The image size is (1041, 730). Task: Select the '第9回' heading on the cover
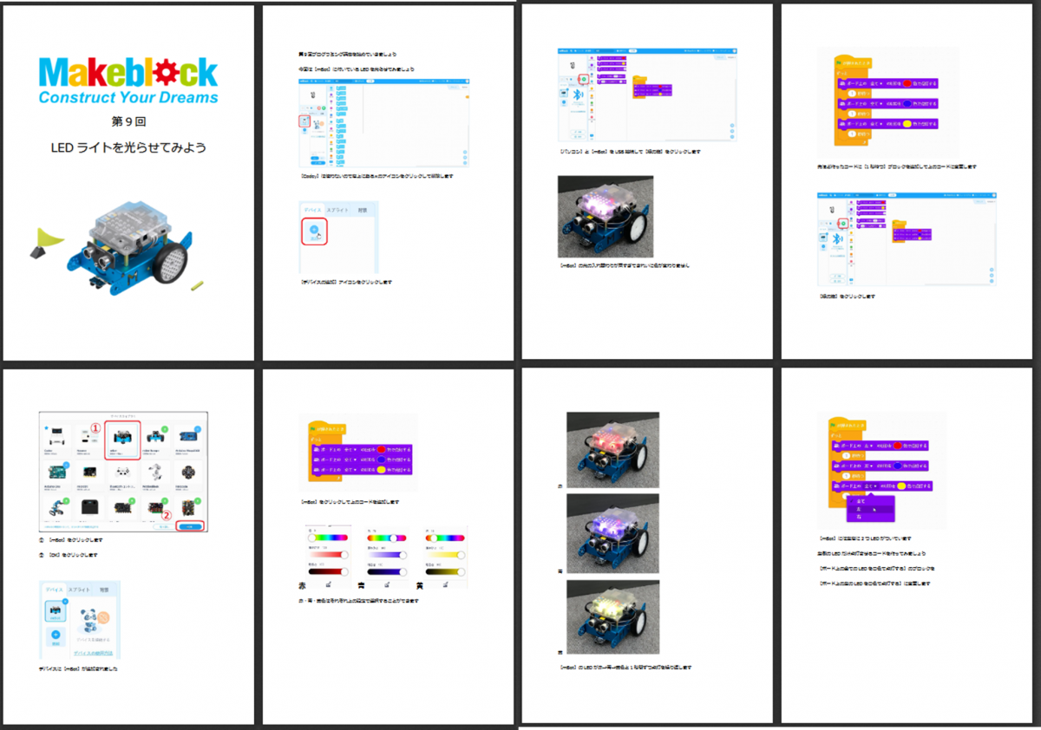point(128,121)
